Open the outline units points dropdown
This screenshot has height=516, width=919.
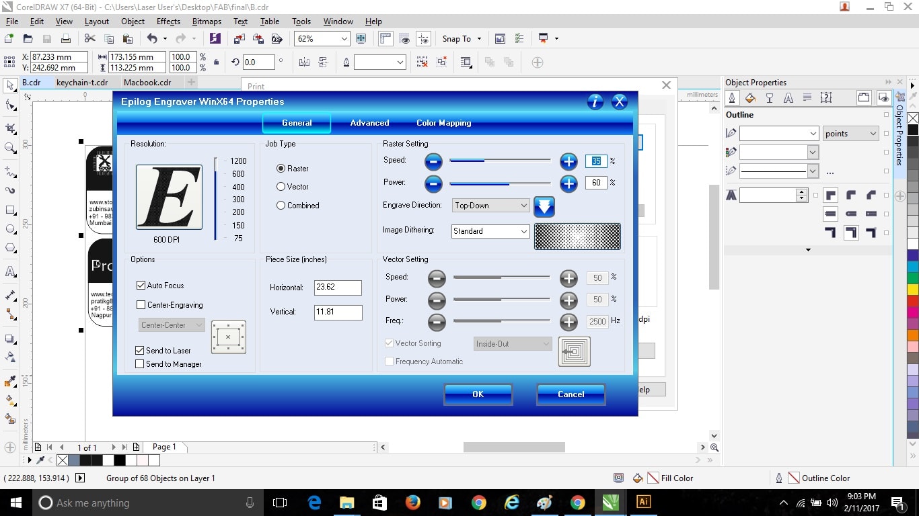point(850,134)
